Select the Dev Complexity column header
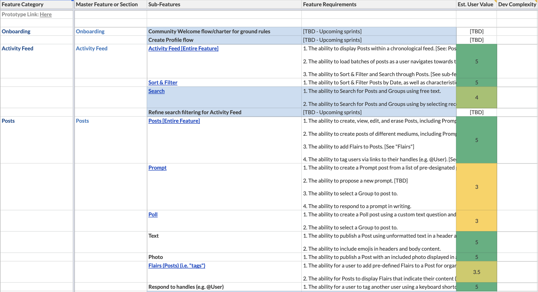The height and width of the screenshot is (292, 538). 517,4
